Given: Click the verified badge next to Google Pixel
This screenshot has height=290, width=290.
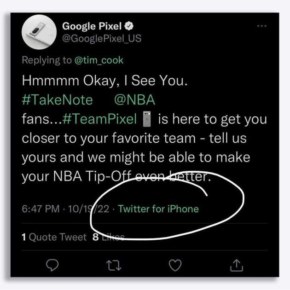Looking at the screenshot, I should 129,26.
